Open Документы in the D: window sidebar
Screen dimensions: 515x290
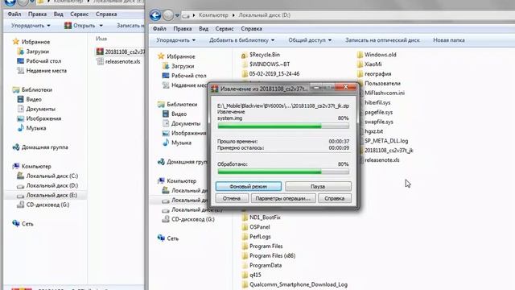point(181,123)
